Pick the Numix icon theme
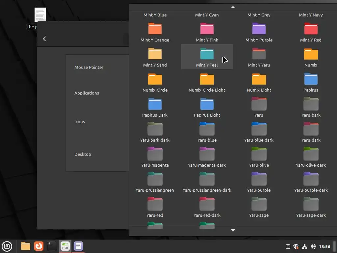The image size is (337, 253). click(x=311, y=57)
